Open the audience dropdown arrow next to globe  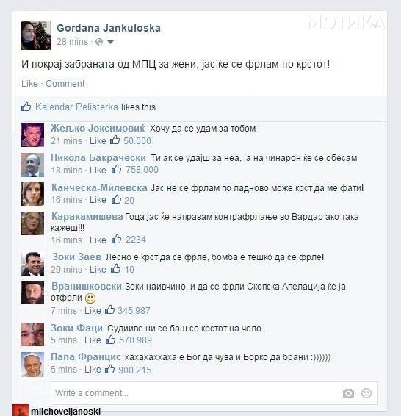click(110, 42)
